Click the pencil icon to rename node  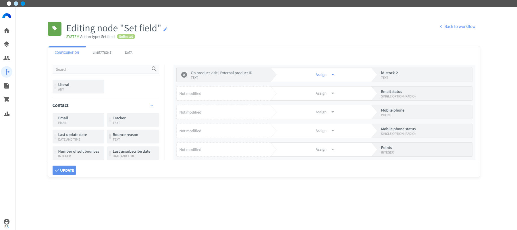(x=165, y=29)
